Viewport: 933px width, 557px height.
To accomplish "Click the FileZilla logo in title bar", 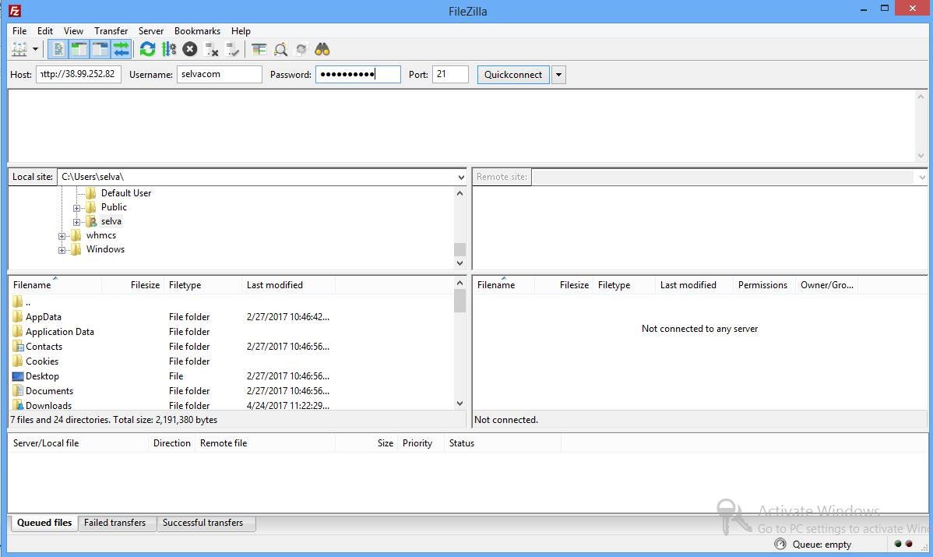I will point(14,11).
